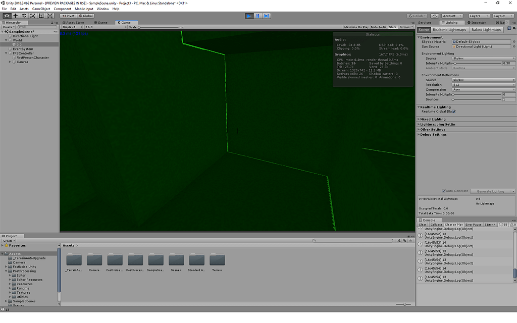The width and height of the screenshot is (517, 323).
Task: Clear the Console messages
Action: click(423, 224)
